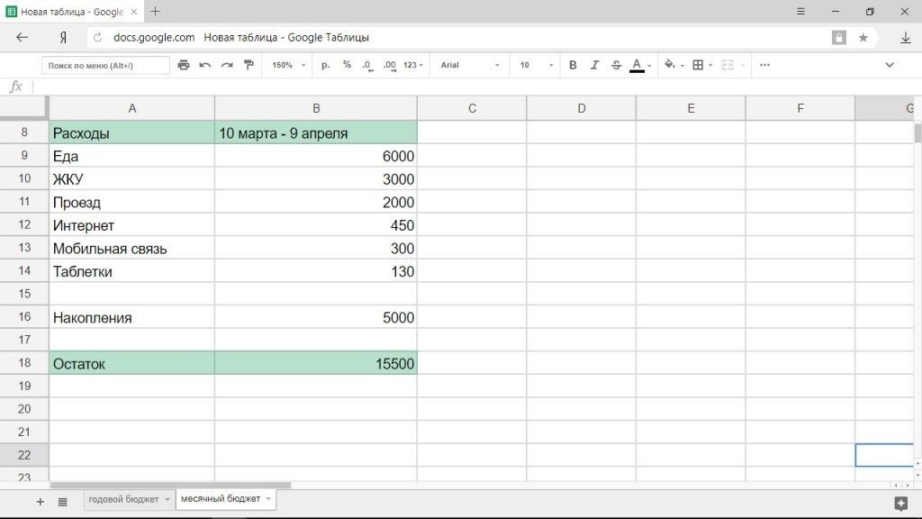Toggle italic formatting
The width and height of the screenshot is (922, 519).
[594, 65]
